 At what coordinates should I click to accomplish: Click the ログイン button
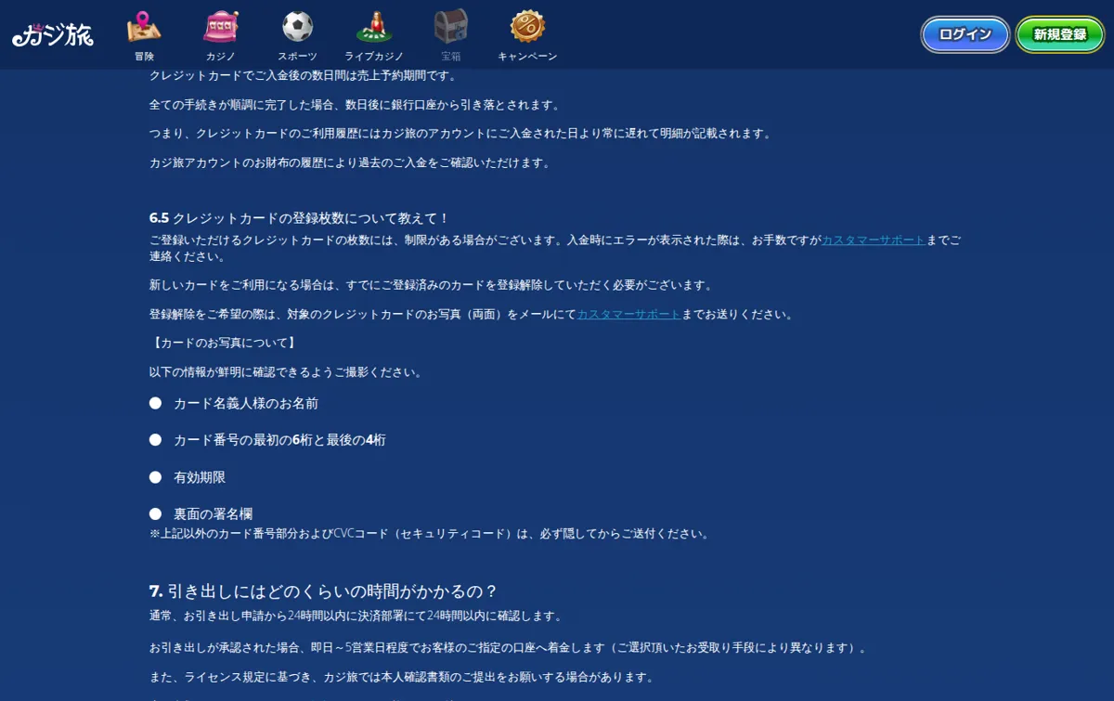tap(965, 34)
